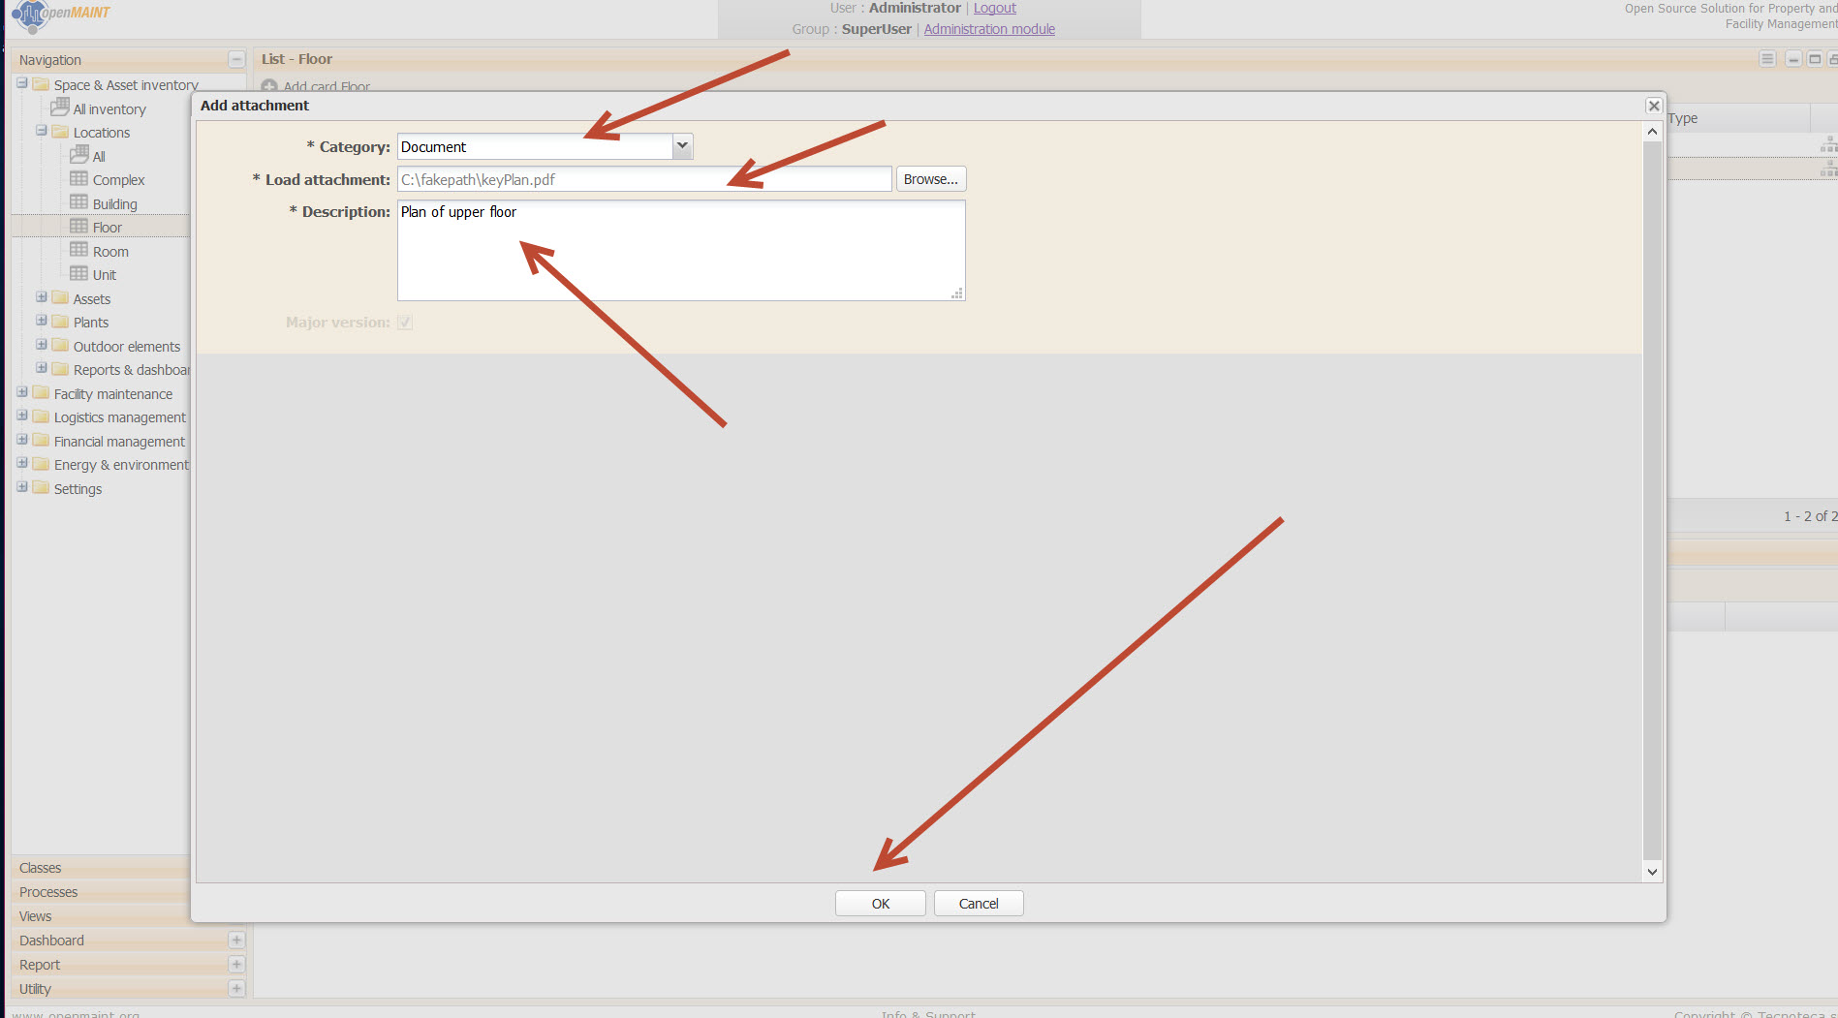
Task: Click the Unit table icon
Action: [x=78, y=274]
